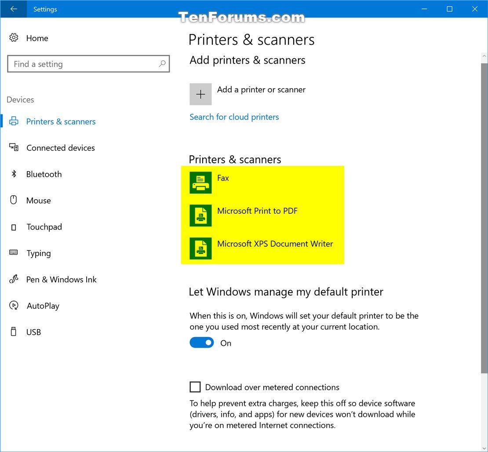Viewport: 488px width, 452px height.
Task: Open the Search for cloud printers link
Action: (x=234, y=117)
